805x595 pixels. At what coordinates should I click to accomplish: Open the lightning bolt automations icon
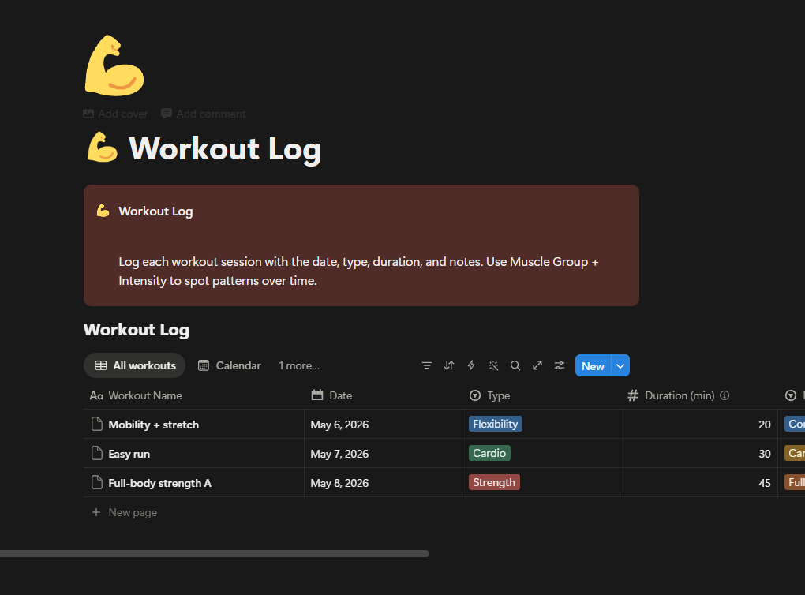pos(471,365)
